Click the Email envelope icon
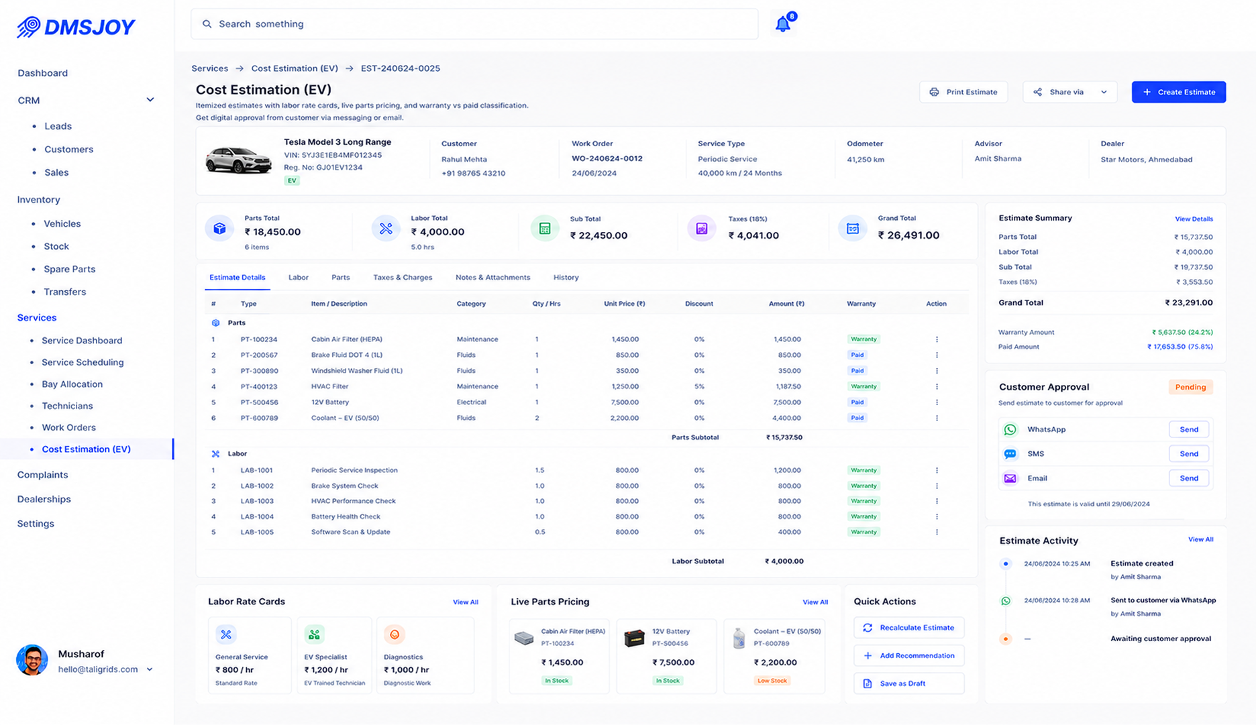1256x725 pixels. tap(1010, 478)
